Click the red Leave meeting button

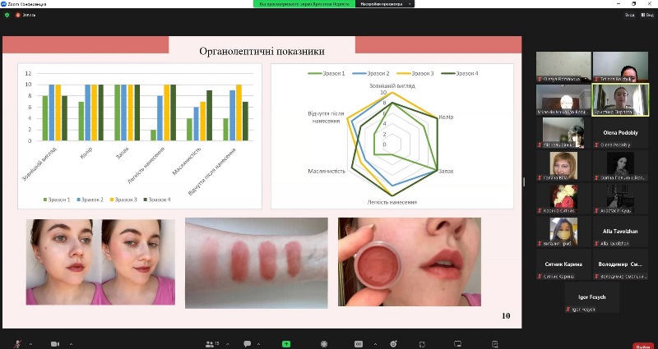(643, 346)
